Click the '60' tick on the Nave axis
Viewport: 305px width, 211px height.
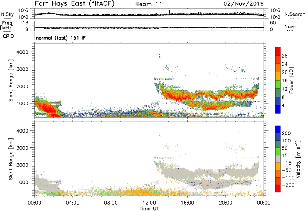pos(273,23)
